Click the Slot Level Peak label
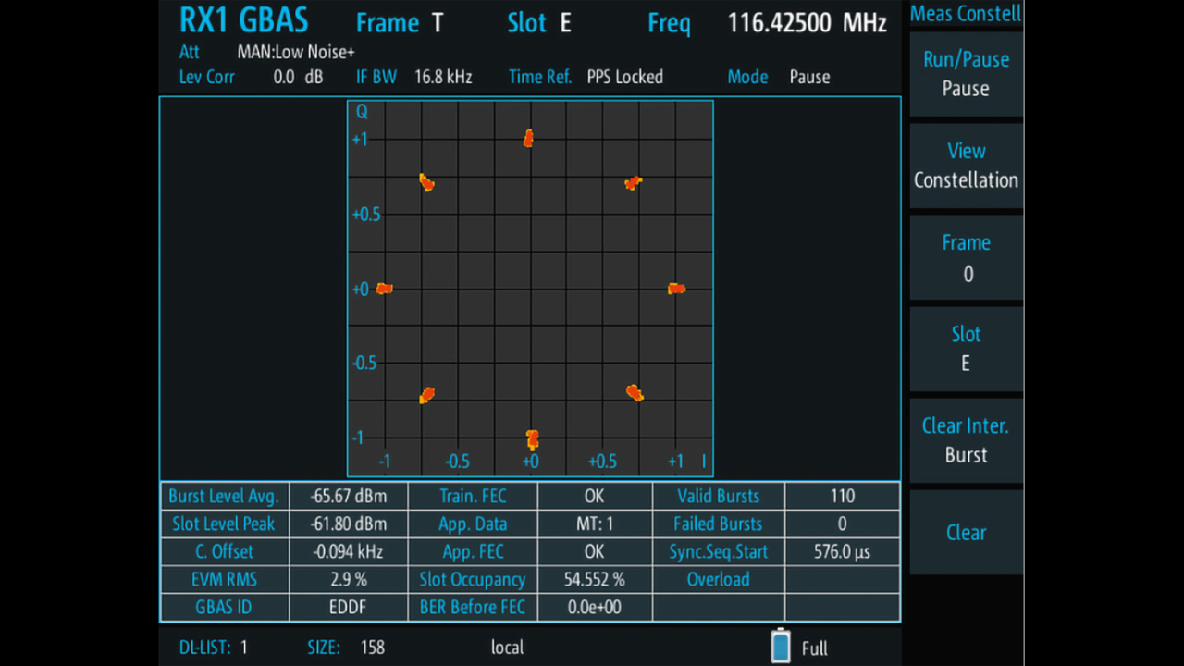The height and width of the screenshot is (666, 1184). click(224, 524)
